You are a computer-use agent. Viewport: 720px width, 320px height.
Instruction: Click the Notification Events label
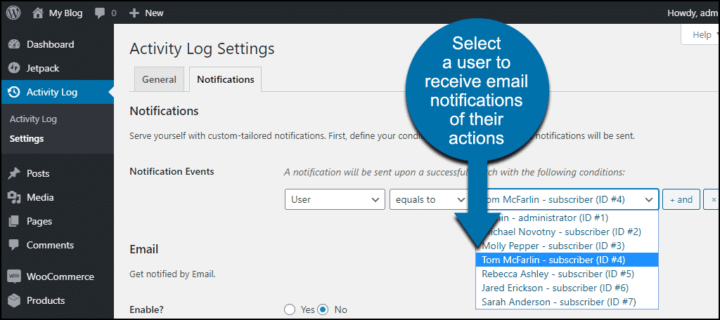(x=172, y=172)
